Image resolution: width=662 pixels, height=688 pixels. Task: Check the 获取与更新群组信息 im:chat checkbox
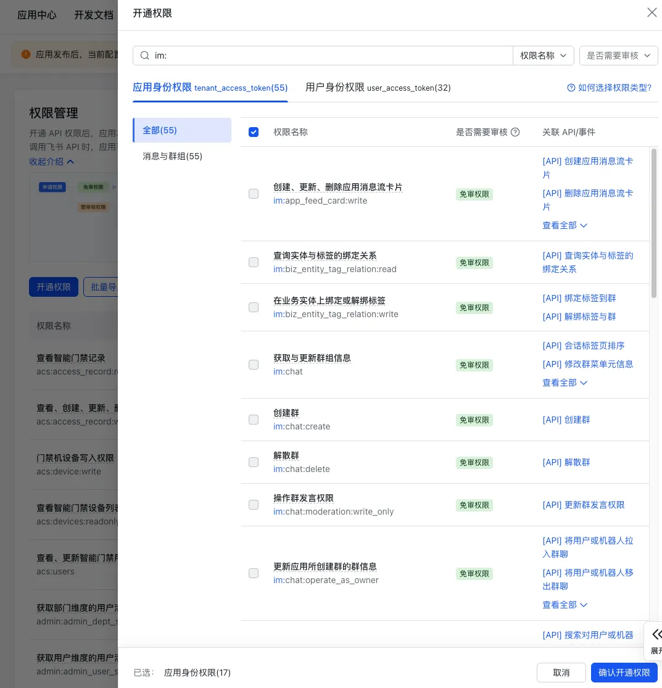click(254, 365)
